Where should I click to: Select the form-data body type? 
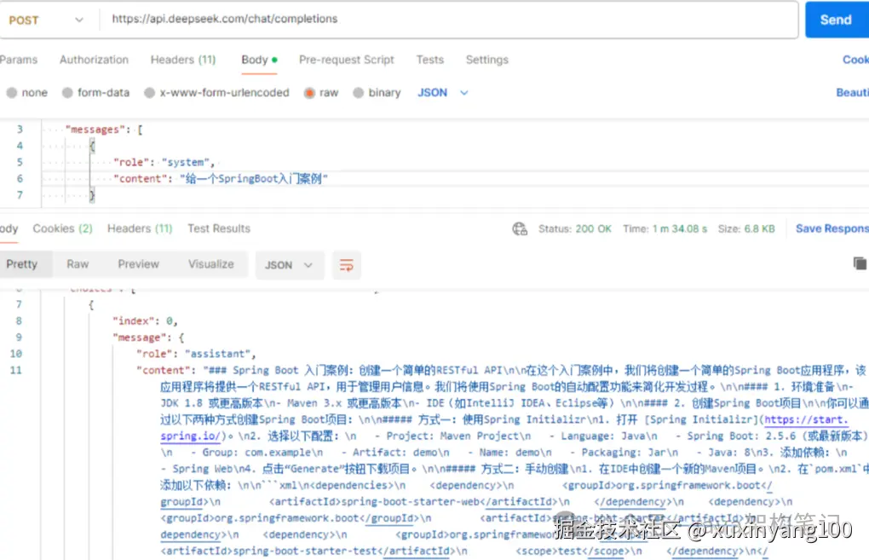click(67, 93)
